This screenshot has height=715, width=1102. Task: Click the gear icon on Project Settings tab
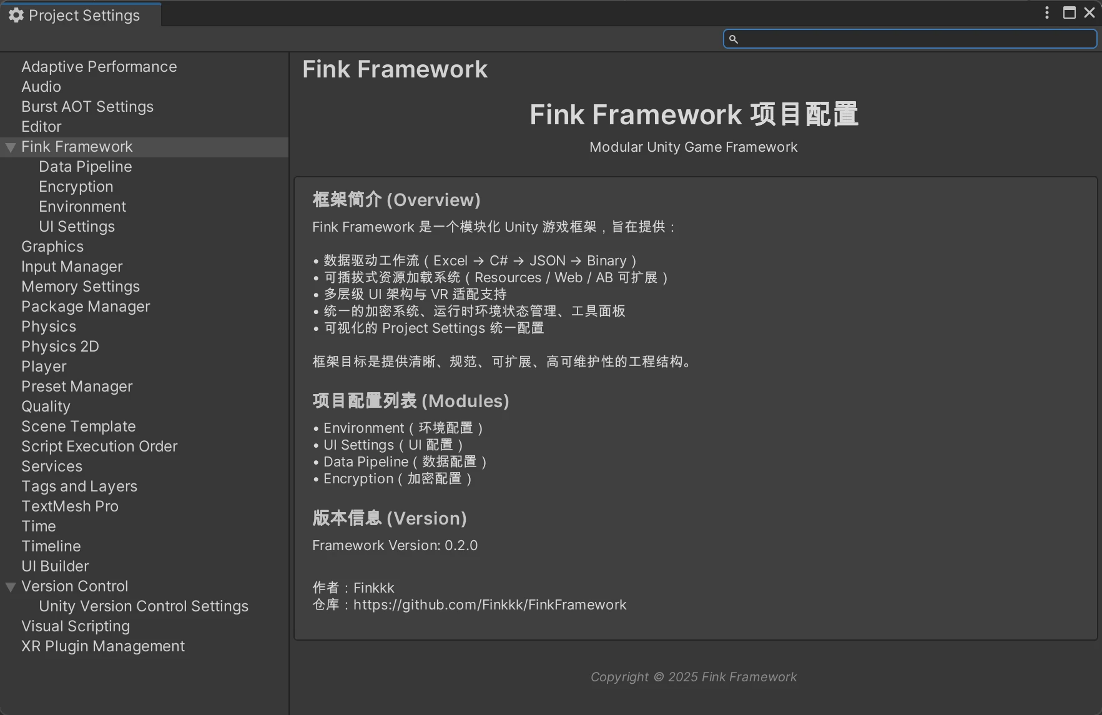(16, 15)
